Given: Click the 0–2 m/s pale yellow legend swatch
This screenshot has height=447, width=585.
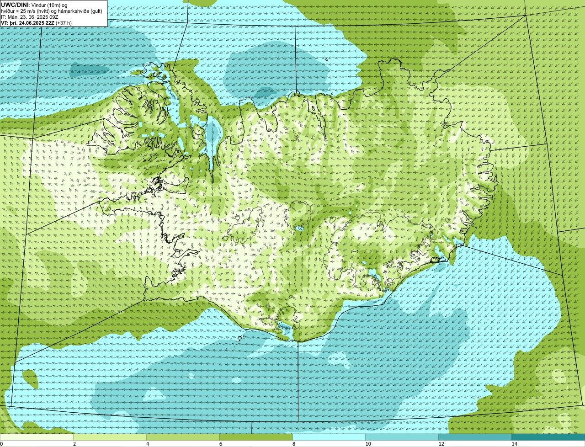Looking at the screenshot, I should click(37, 437).
